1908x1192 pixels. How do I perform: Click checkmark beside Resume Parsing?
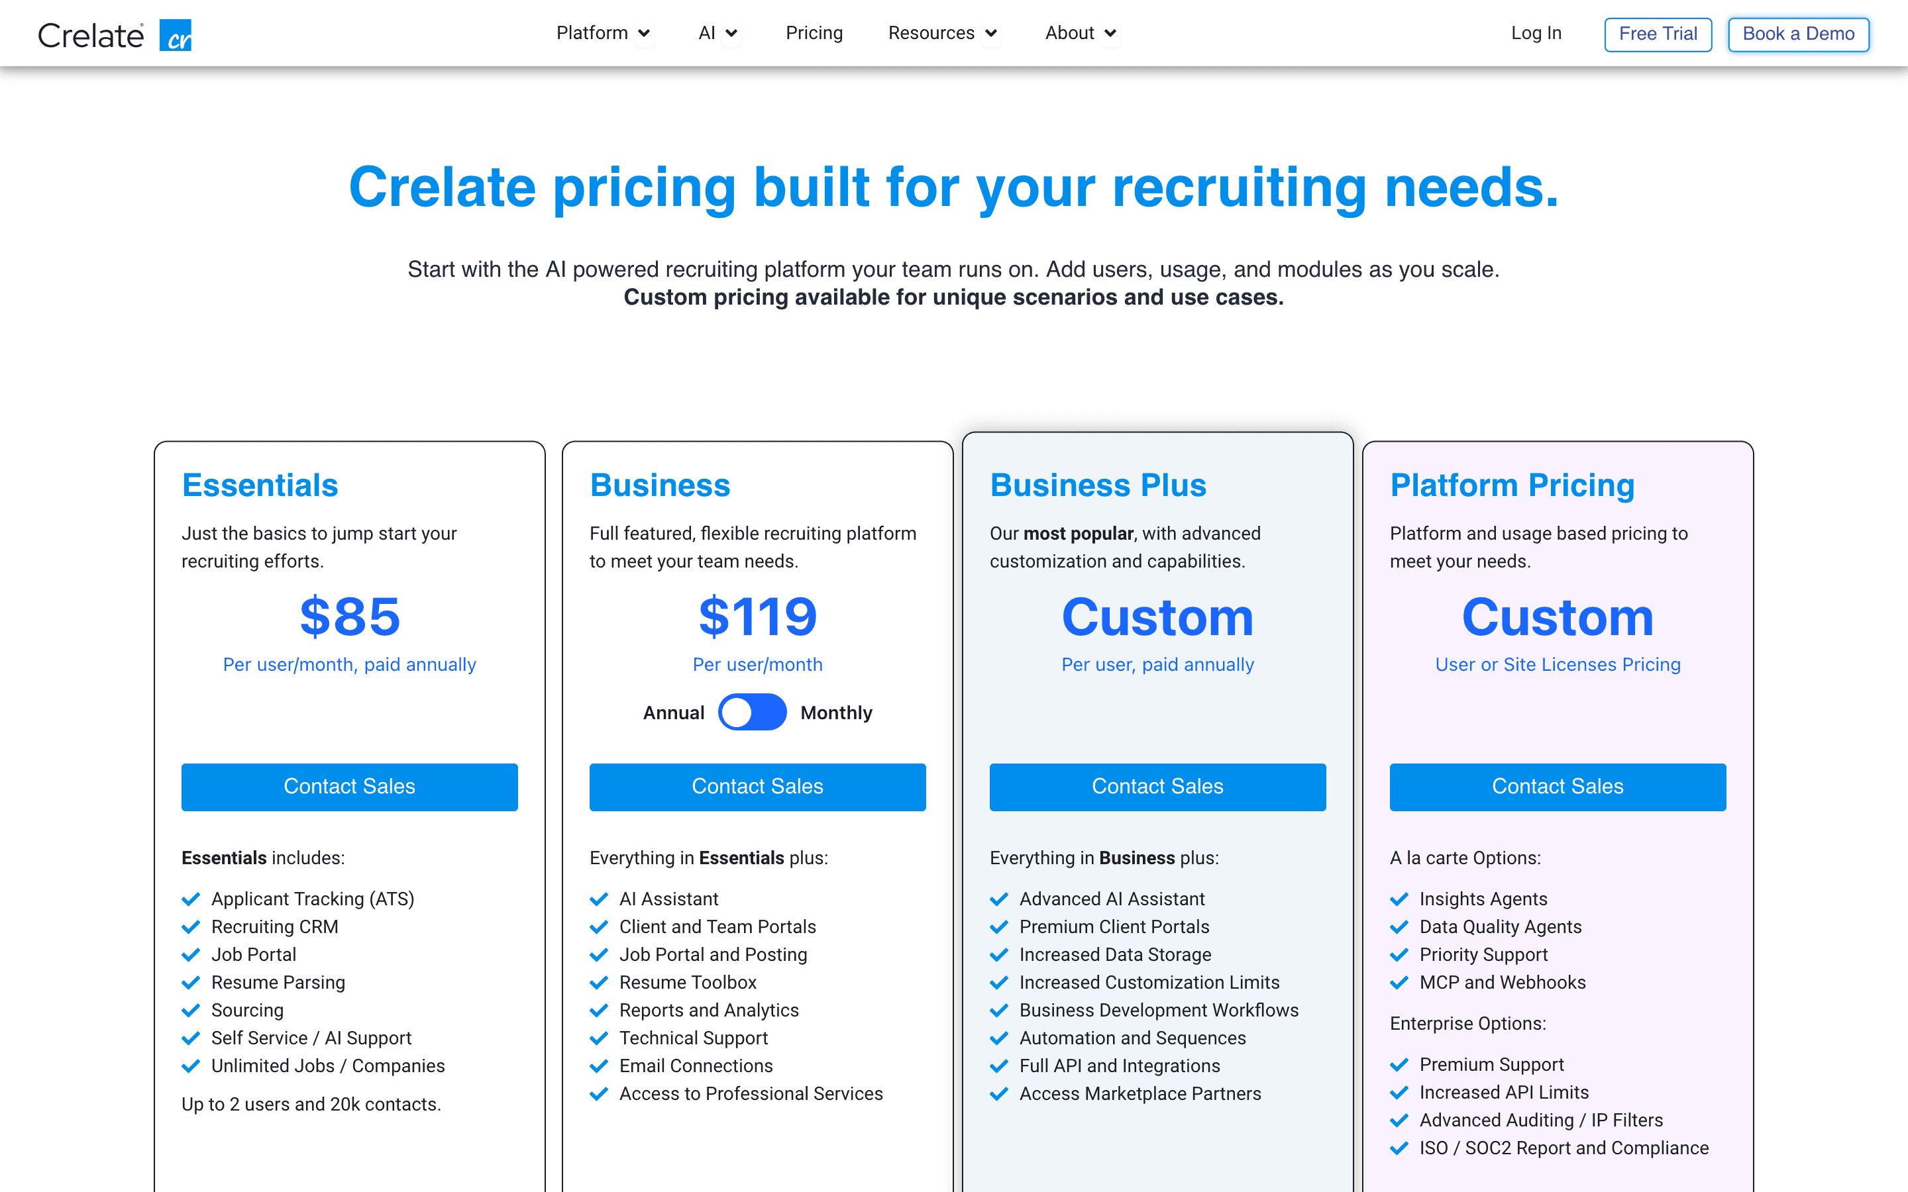click(x=191, y=983)
